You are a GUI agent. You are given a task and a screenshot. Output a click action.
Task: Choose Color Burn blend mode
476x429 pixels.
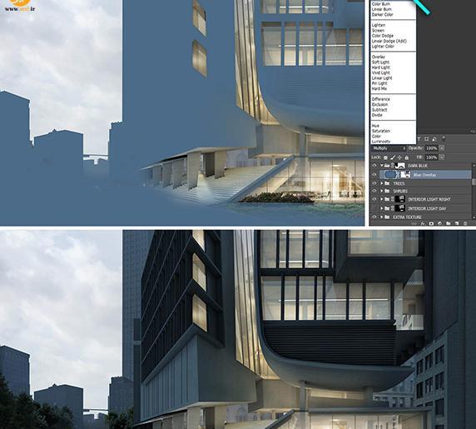(380, 4)
